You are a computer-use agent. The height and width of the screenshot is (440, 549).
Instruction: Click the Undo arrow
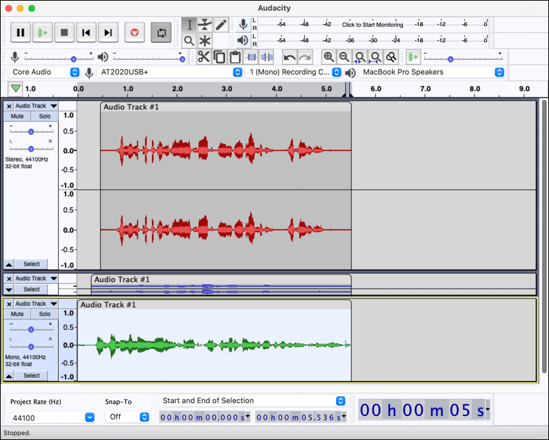(290, 57)
